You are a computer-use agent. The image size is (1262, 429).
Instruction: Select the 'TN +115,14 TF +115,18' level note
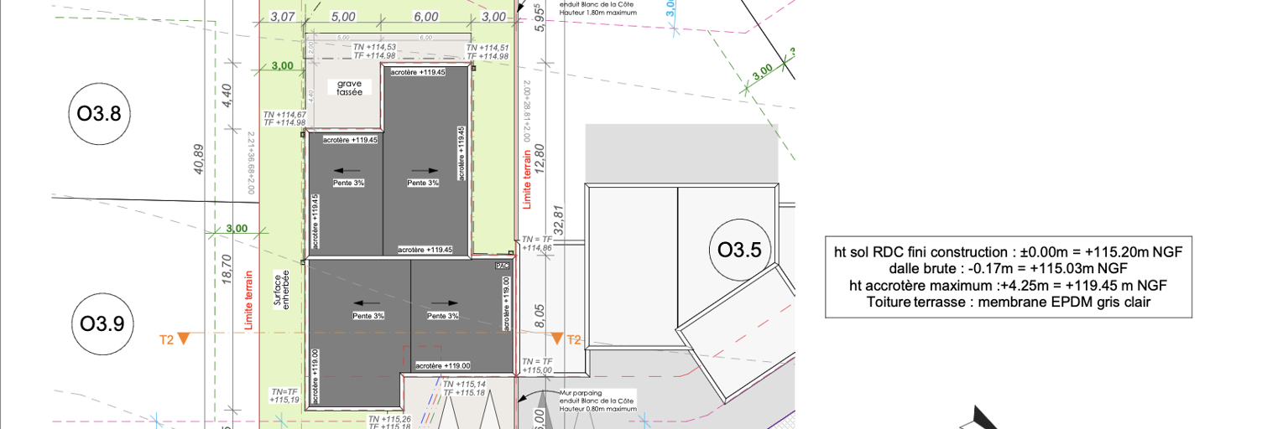click(464, 388)
